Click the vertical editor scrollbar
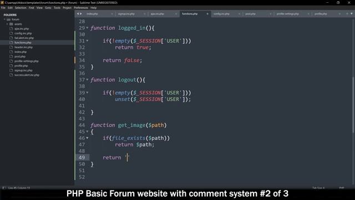 [x=353, y=105]
